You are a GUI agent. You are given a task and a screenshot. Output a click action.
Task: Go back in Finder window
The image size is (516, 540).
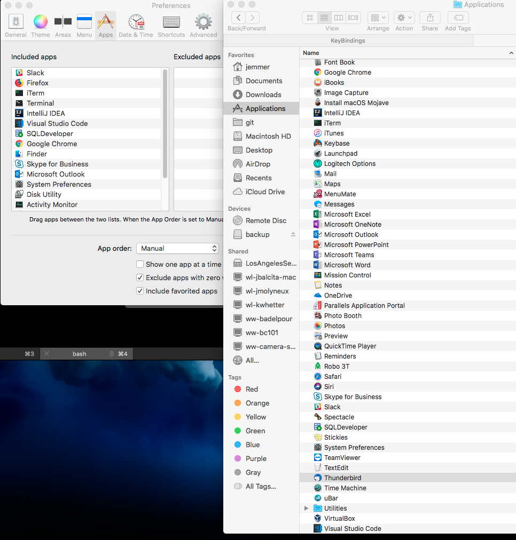239,18
